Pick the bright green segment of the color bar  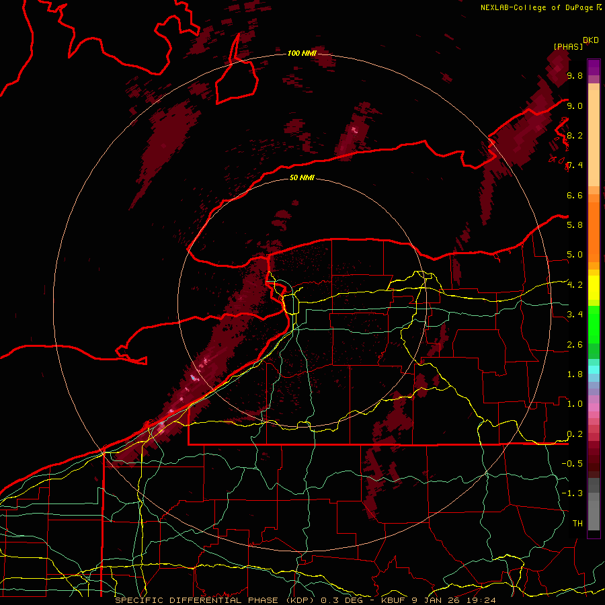point(594,325)
